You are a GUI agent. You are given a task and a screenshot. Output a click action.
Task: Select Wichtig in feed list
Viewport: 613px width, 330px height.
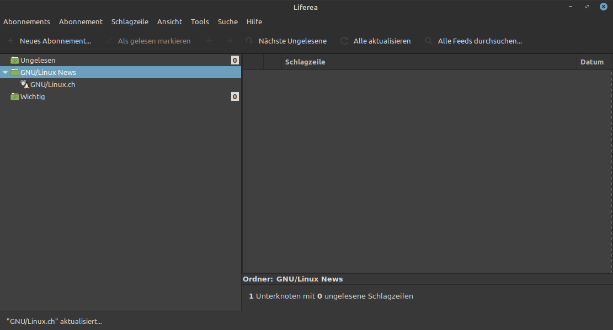[33, 96]
